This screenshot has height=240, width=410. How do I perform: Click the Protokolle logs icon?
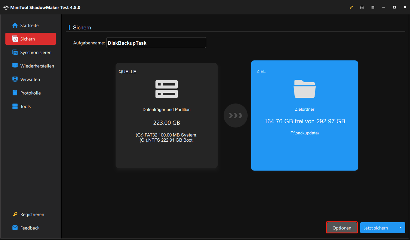[15, 93]
